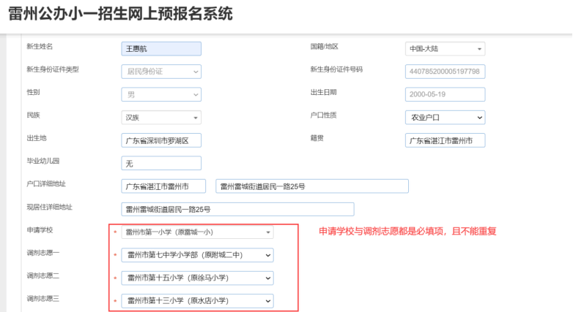Click the 出生日期 label

tap(323, 93)
